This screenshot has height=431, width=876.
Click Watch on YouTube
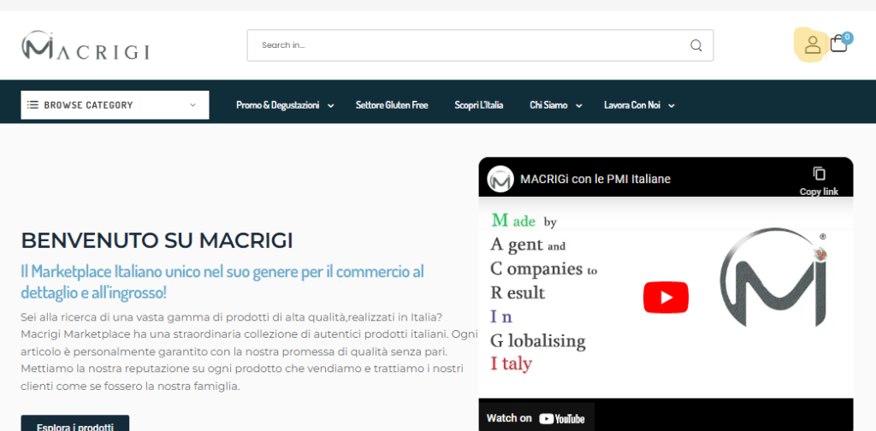tap(536, 418)
